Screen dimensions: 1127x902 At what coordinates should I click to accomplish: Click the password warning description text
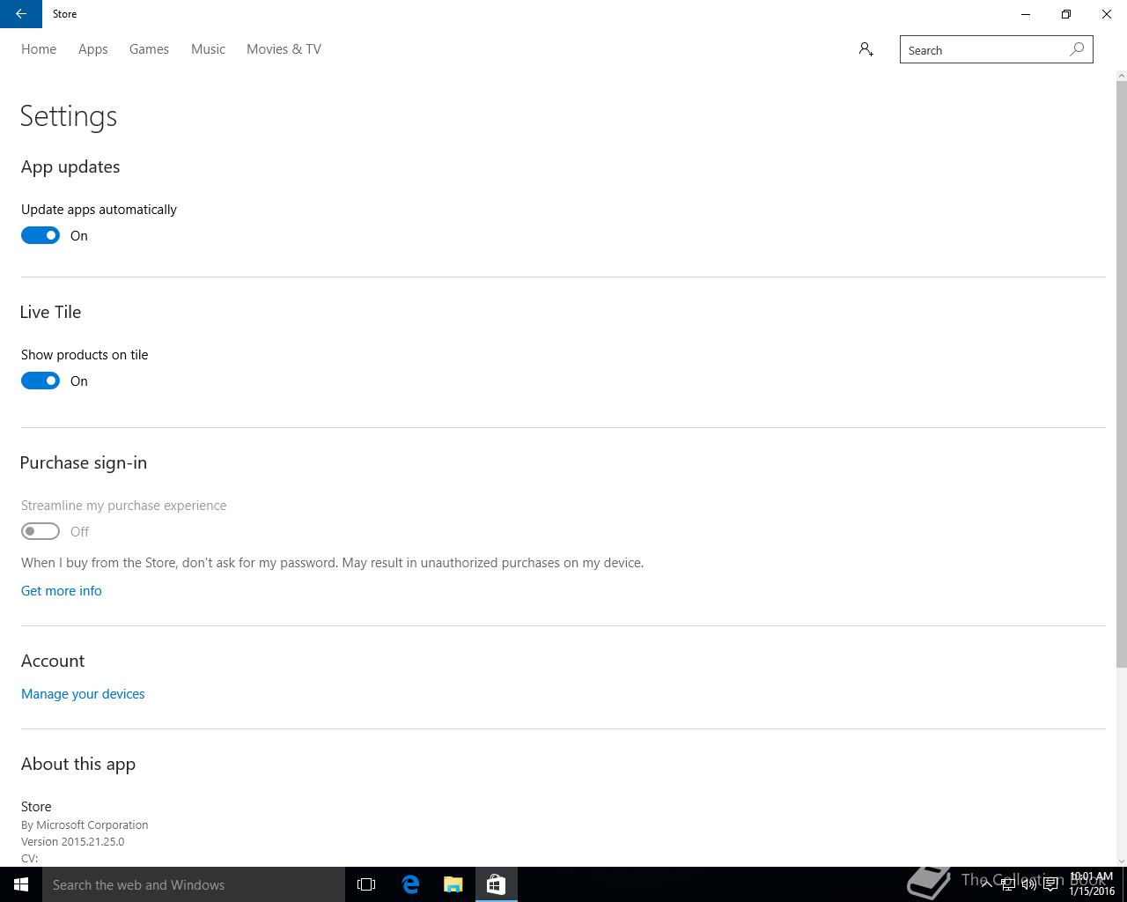point(333,562)
